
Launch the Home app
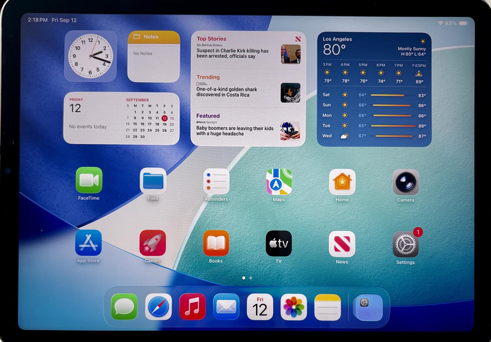coord(342,182)
